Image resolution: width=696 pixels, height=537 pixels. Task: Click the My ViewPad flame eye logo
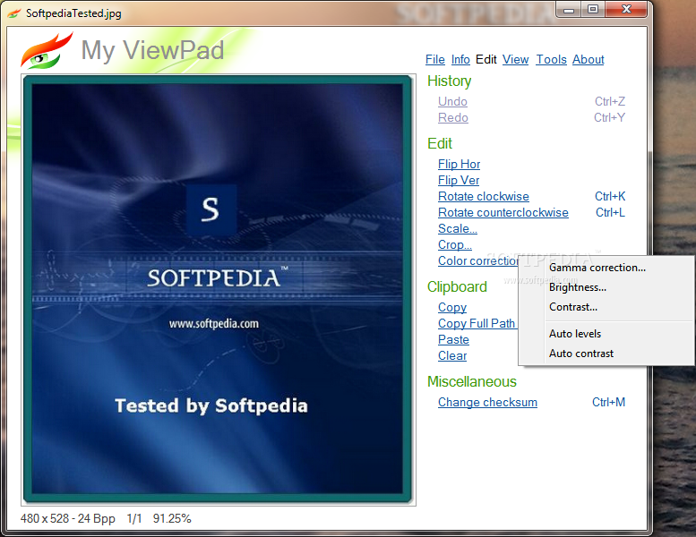point(47,50)
